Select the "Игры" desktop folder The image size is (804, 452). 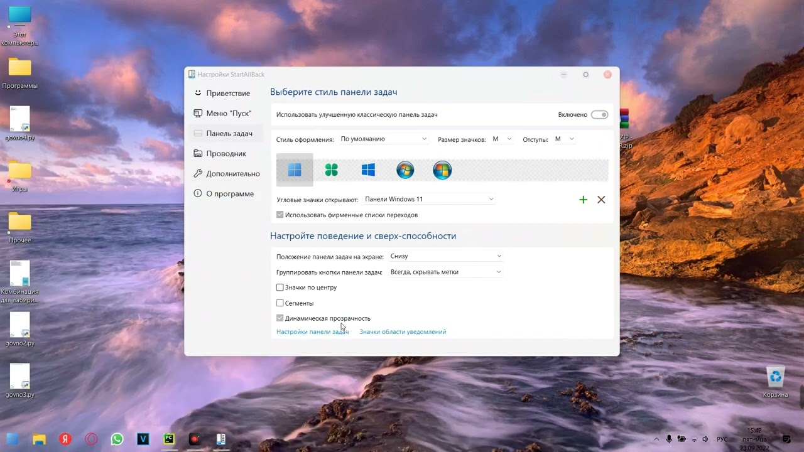[19, 177]
